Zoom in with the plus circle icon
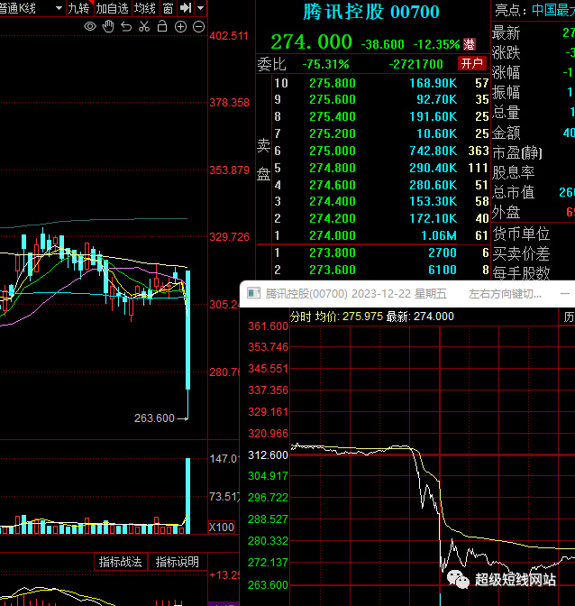Screen dimensions: 575x606 click(180, 27)
